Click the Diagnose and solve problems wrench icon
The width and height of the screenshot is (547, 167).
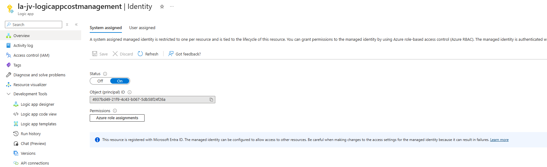pos(9,75)
